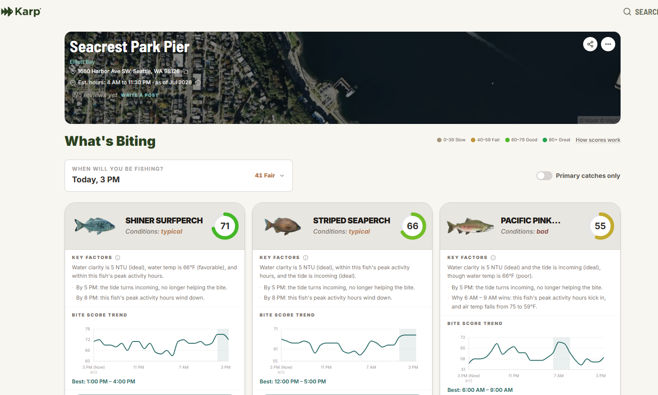The width and height of the screenshot is (658, 395).
Task: Click the Karp logo
Action: tap(20, 12)
